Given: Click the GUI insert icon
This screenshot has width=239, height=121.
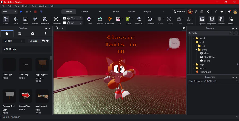Looking at the screenshot, I should pyautogui.click(x=118, y=19).
